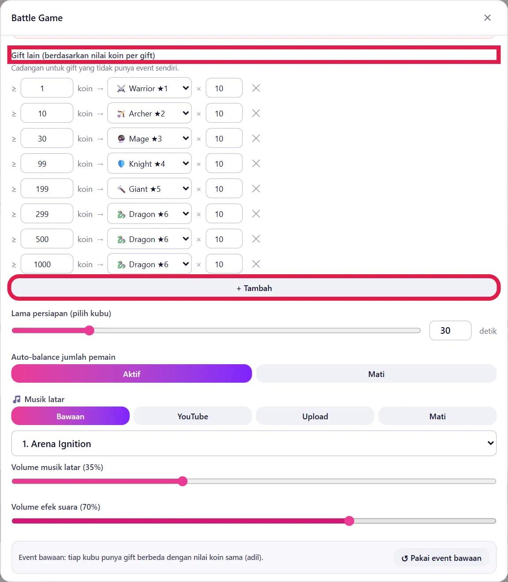Remove the 500 koin Dragon row
Image resolution: width=508 pixels, height=582 pixels.
256,239
